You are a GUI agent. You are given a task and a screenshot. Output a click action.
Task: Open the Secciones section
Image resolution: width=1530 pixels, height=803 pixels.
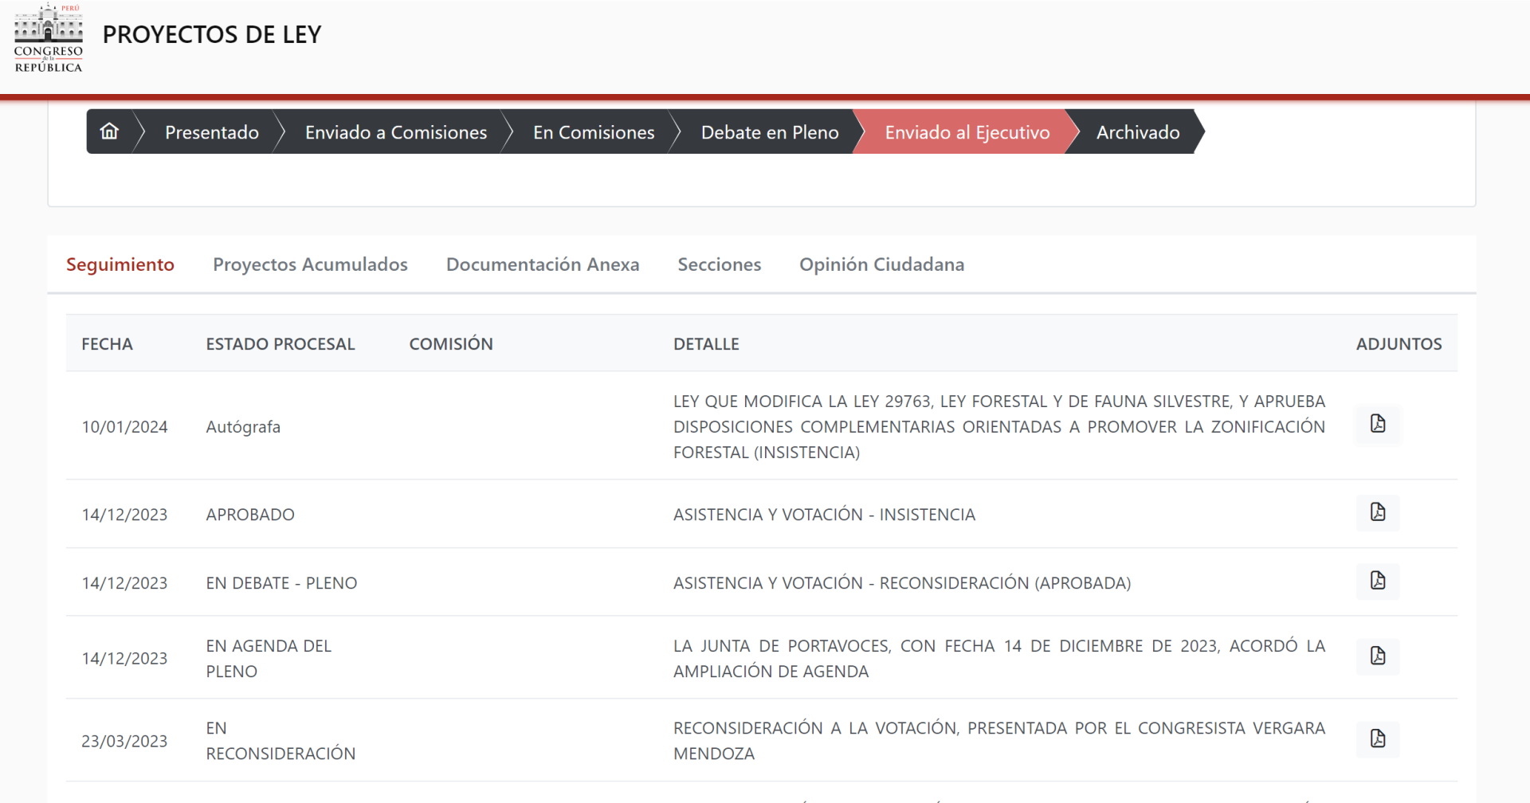(x=719, y=264)
